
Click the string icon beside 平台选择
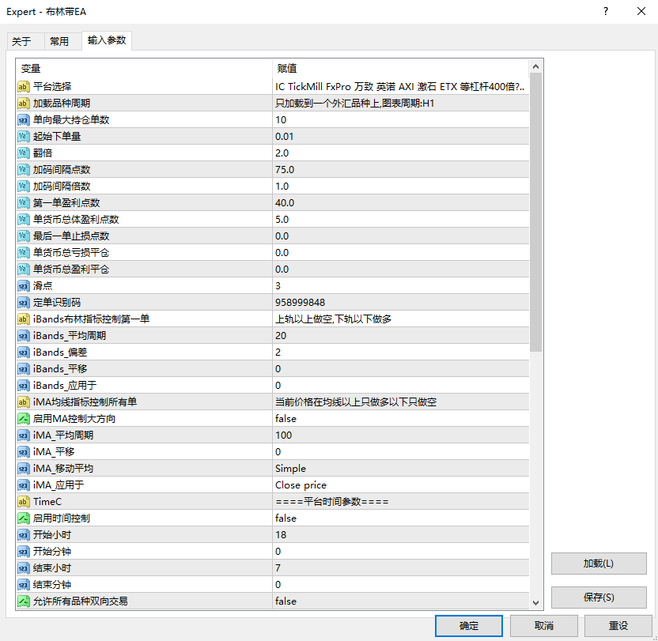click(24, 86)
